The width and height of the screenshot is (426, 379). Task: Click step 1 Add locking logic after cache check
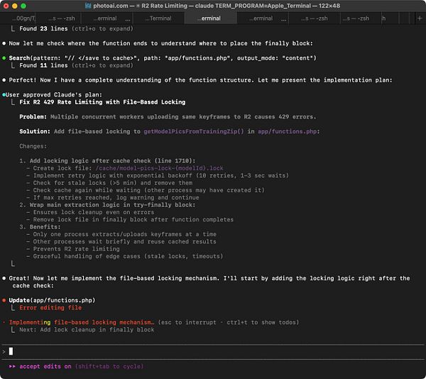pyautogui.click(x=107, y=160)
